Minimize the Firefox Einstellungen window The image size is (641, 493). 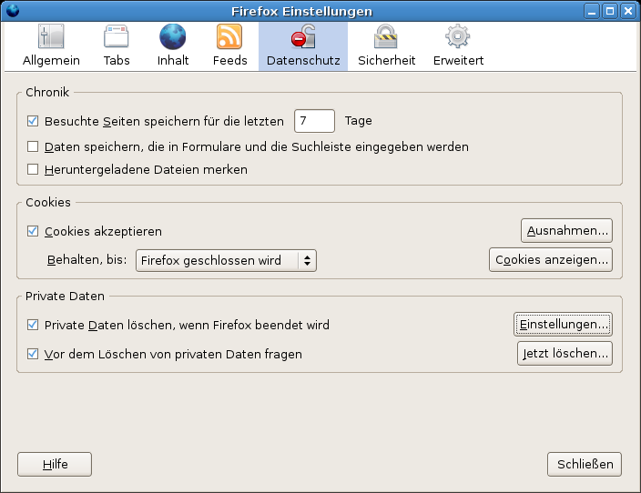(x=592, y=11)
